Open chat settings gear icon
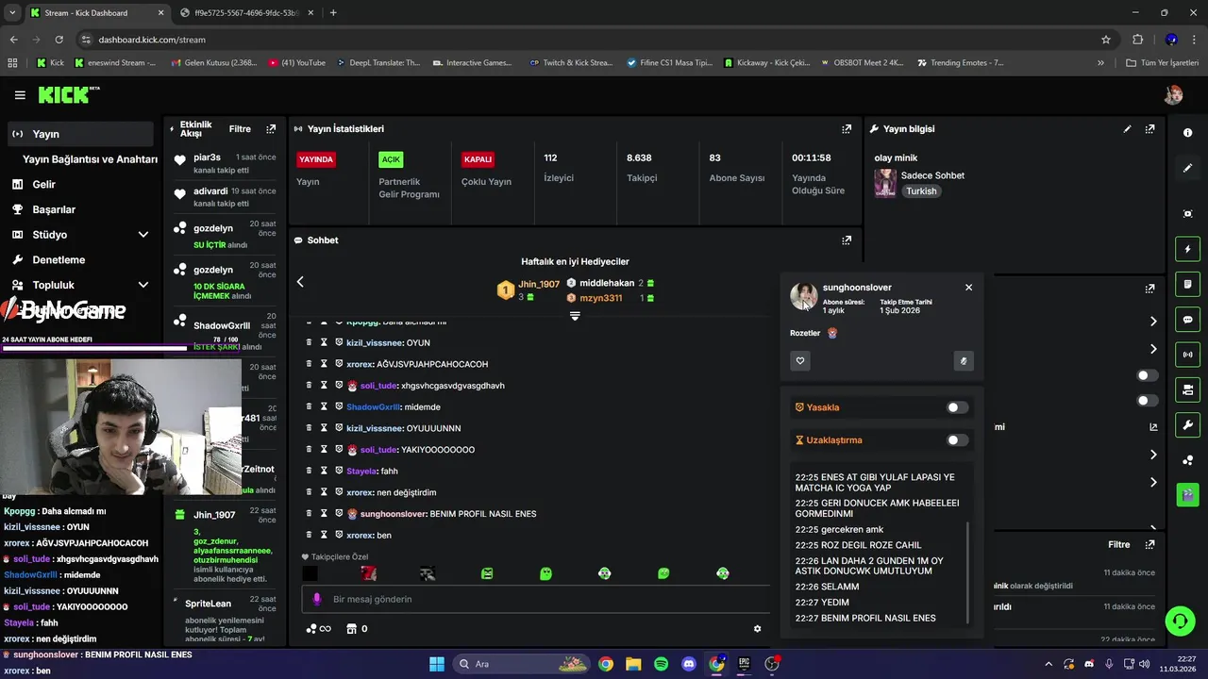 click(x=757, y=629)
